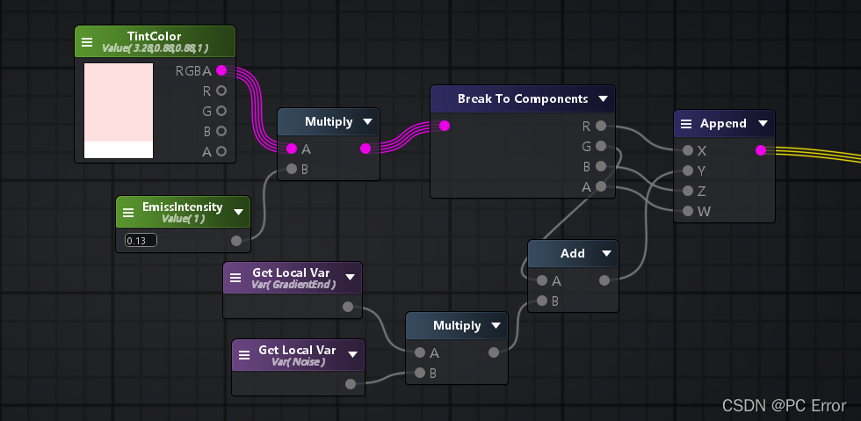
Task: Select the Append node title
Action: point(723,124)
